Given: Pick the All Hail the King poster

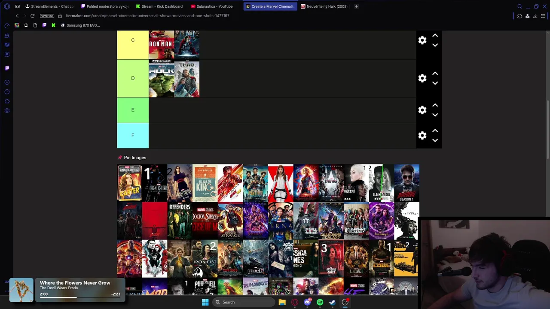Looking at the screenshot, I should [x=205, y=183].
